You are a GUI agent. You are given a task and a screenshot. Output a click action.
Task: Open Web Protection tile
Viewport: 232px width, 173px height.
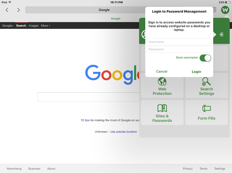point(162,86)
